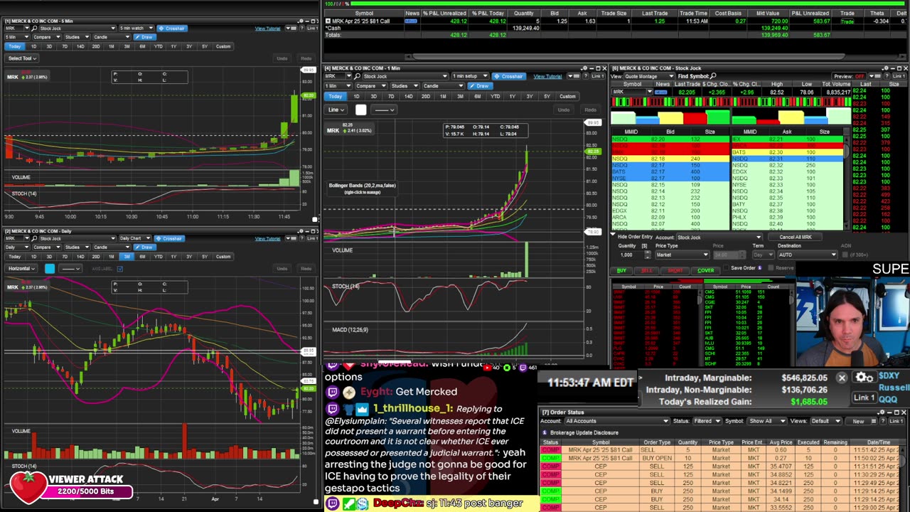Toggle Crosshair in Daily chart

[x=169, y=238]
